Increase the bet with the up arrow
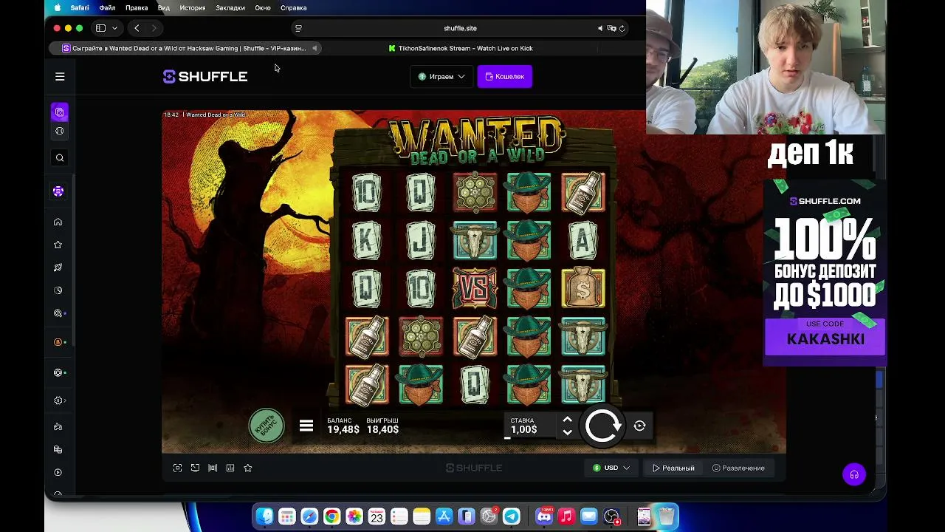This screenshot has width=945, height=532. pyautogui.click(x=567, y=419)
